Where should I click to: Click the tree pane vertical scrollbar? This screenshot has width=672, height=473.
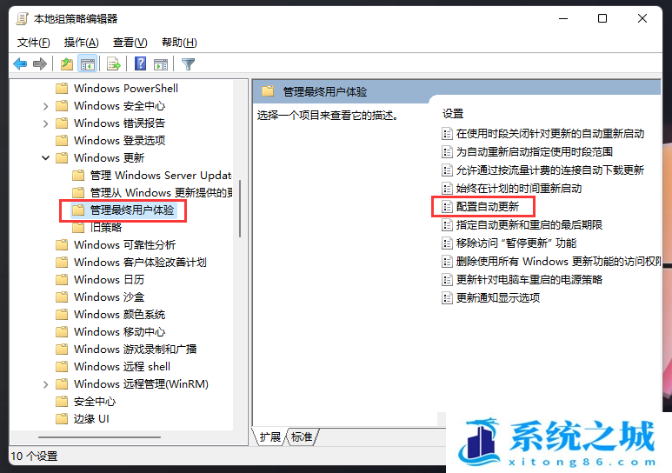click(240, 209)
